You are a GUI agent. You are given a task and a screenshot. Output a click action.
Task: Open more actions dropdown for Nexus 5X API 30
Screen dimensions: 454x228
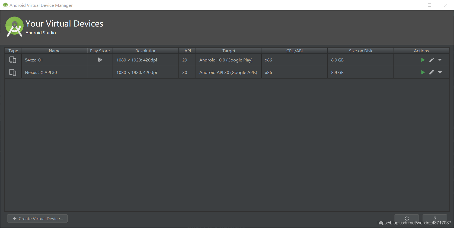[x=440, y=72]
